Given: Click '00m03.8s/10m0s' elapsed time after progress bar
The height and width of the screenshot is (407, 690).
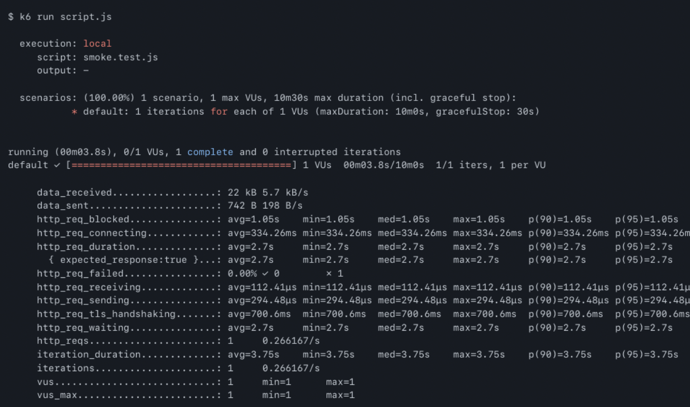Looking at the screenshot, I should [x=384, y=165].
